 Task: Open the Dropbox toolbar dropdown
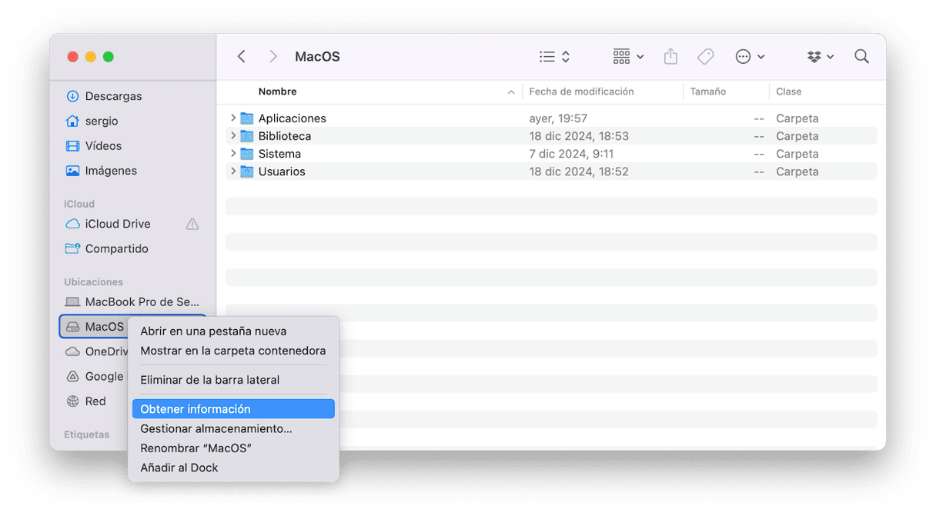821,56
